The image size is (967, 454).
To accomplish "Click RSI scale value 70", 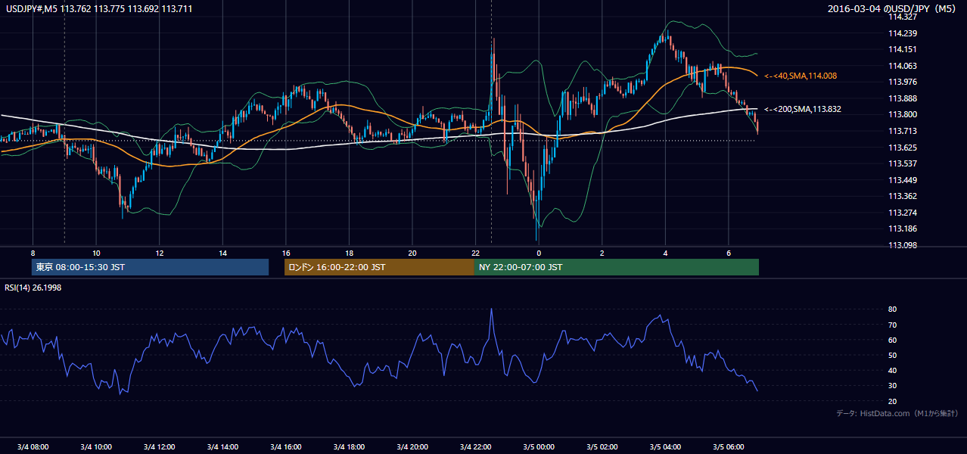I will [x=892, y=325].
